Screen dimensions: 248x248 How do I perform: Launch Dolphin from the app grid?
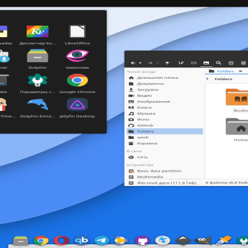click(37, 60)
